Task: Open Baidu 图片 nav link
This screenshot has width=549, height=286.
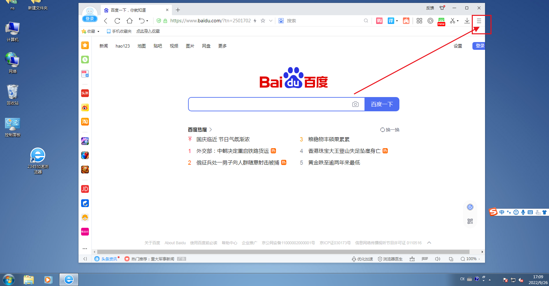Action: [190, 46]
